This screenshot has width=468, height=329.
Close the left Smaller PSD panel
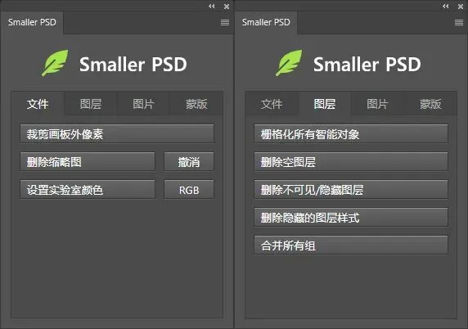tap(227, 7)
